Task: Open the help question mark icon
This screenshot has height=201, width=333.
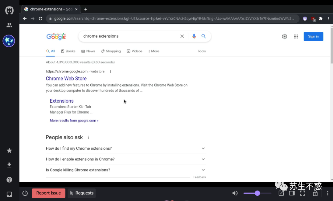Action: click(9, 179)
